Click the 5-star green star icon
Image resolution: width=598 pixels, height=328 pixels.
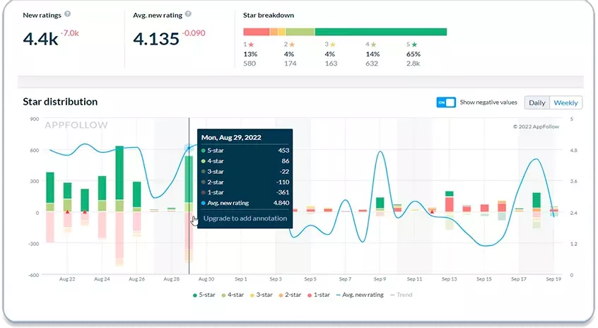click(414, 45)
